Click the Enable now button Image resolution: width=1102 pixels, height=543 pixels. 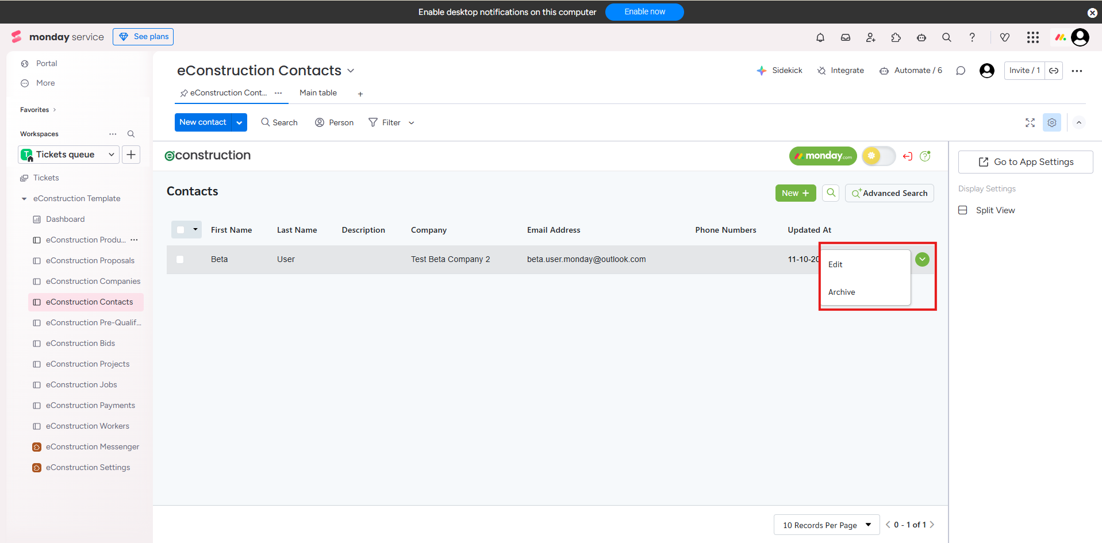point(644,12)
